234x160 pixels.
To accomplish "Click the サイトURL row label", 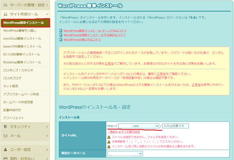I will 69,135.
